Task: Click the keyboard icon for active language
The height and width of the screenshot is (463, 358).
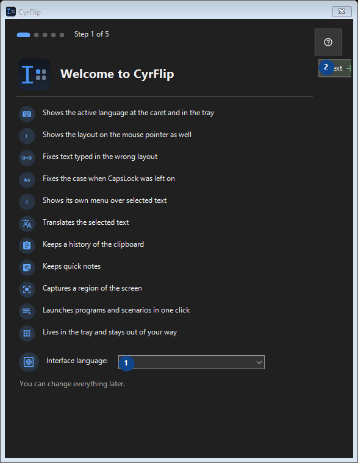Action: (27, 114)
